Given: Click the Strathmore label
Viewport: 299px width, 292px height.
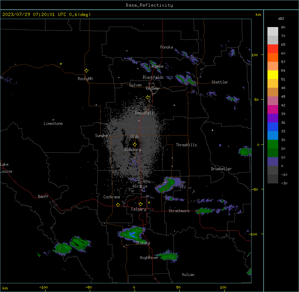Looking at the screenshot, I should [x=179, y=211].
